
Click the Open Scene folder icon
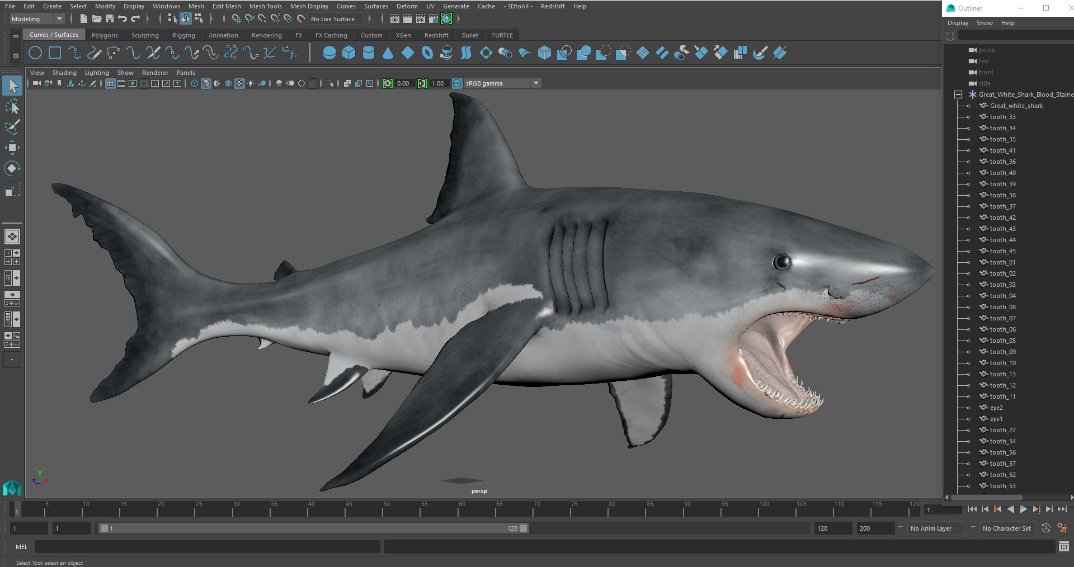tap(97, 19)
